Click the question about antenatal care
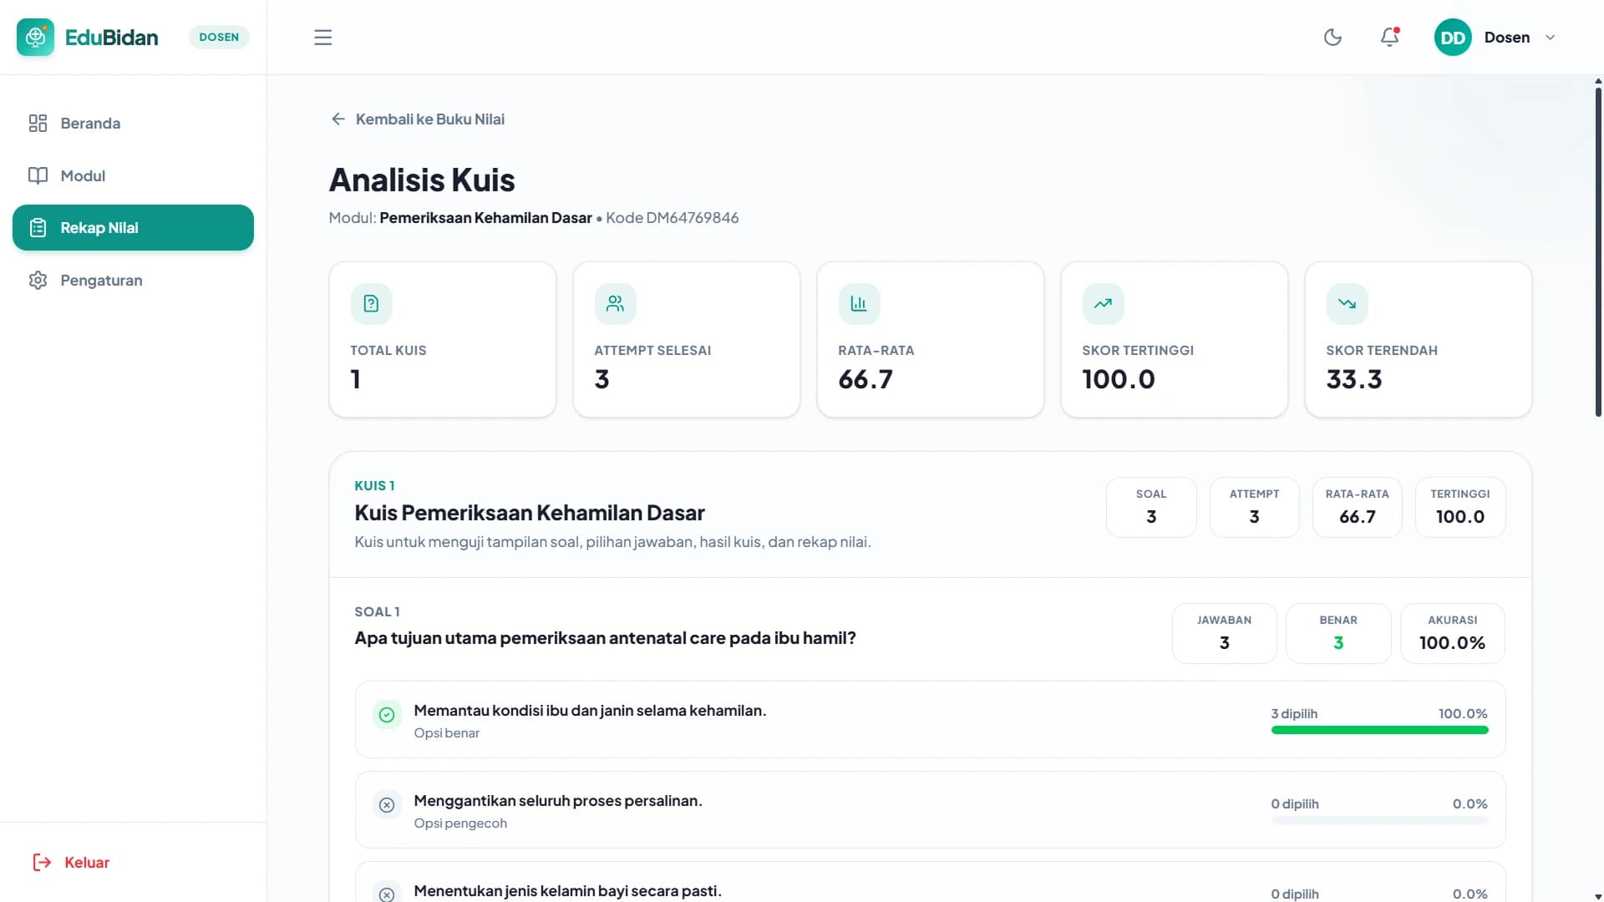The width and height of the screenshot is (1604, 902). 605,638
